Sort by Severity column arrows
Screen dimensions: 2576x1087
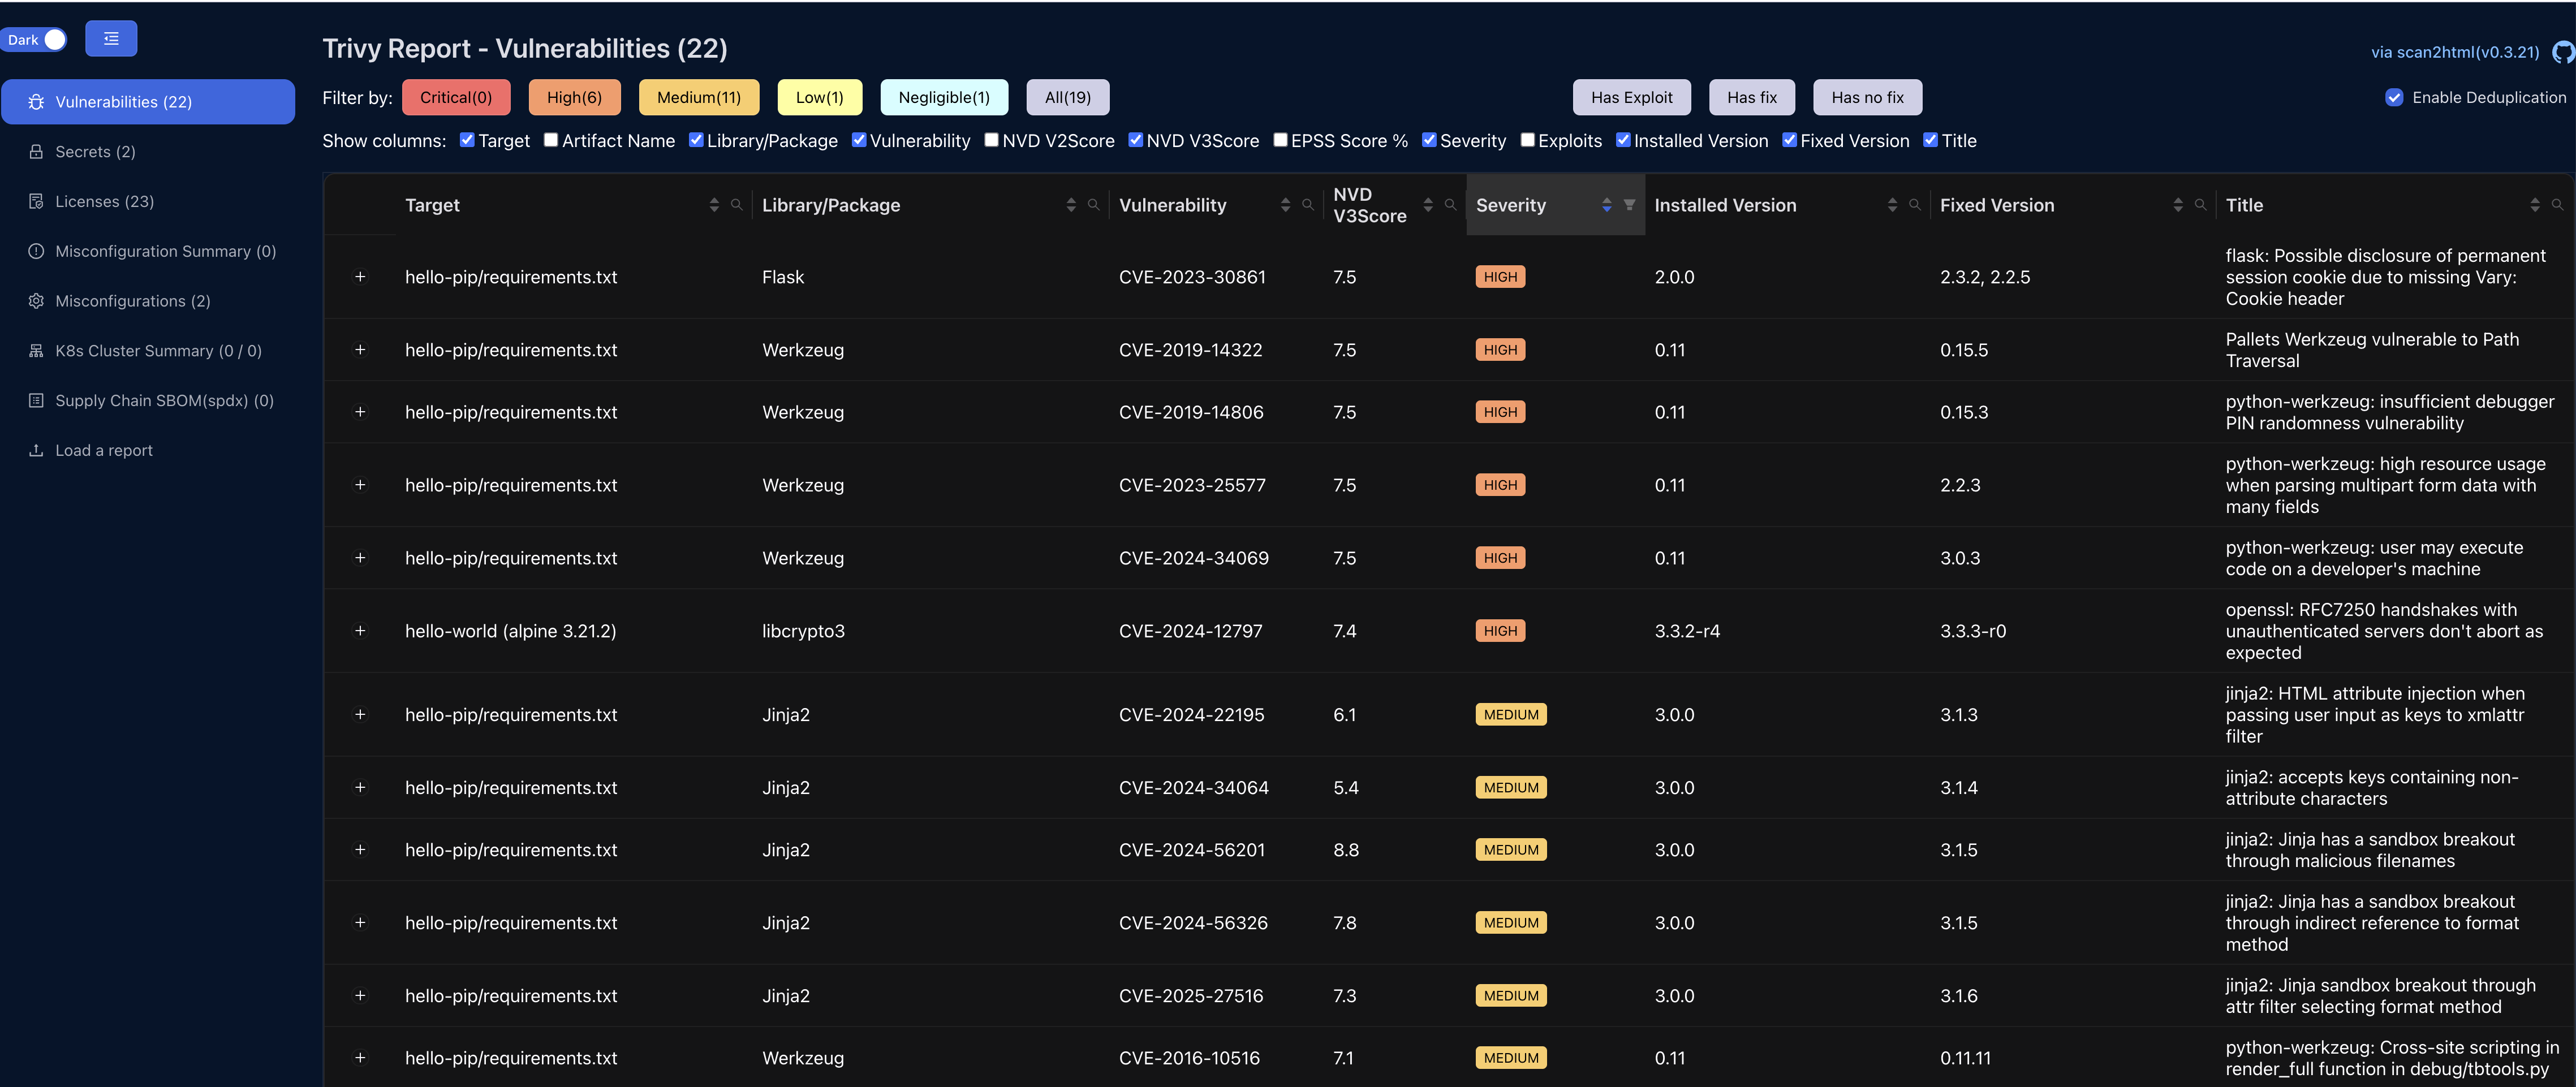coord(1607,205)
